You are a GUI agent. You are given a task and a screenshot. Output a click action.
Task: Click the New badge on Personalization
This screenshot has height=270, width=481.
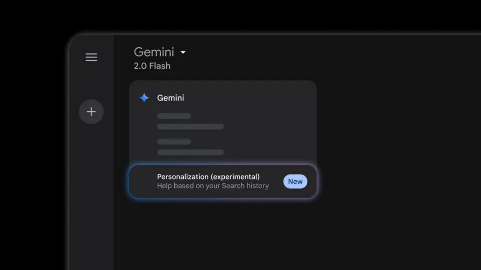pos(295,181)
